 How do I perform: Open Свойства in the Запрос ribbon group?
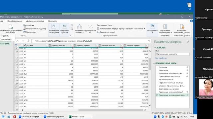coord(29,25)
